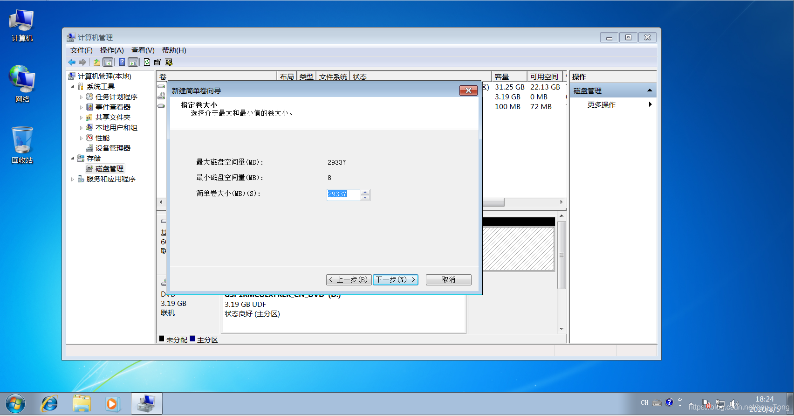Click the 文件系统 column header
The width and height of the screenshot is (794, 416).
tap(333, 76)
